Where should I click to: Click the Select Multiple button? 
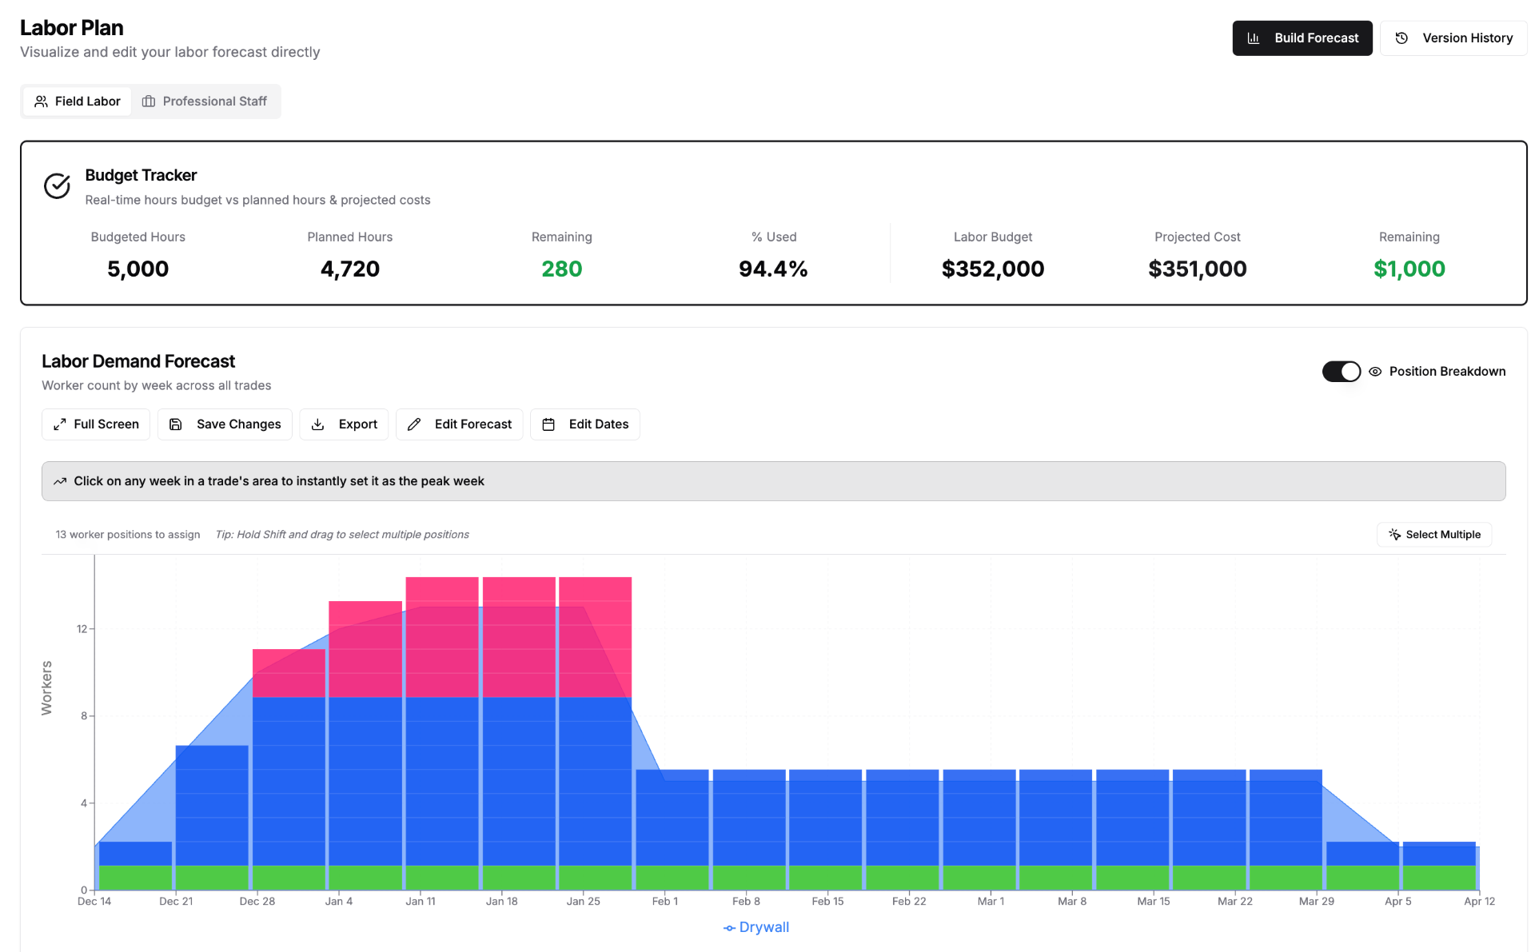tap(1434, 535)
